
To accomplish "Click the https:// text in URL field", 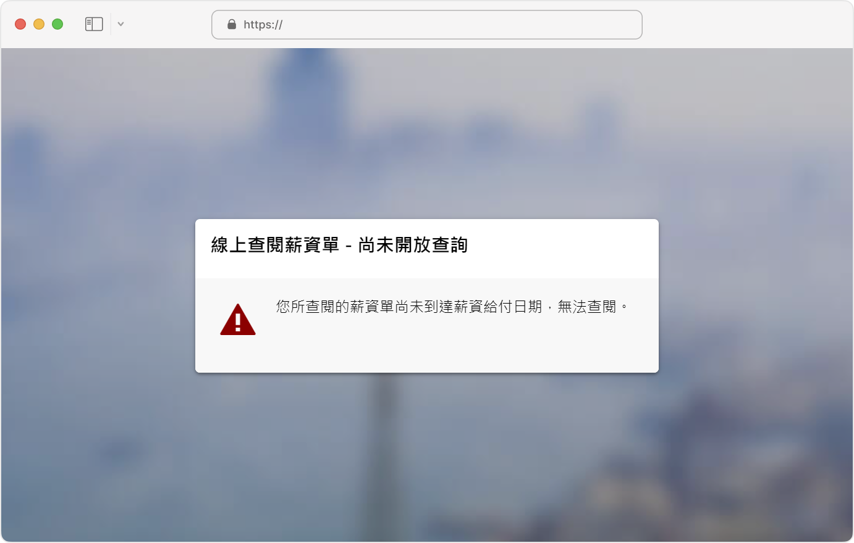I will click(263, 25).
